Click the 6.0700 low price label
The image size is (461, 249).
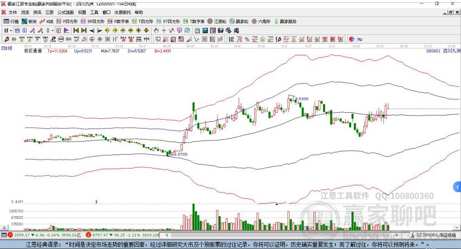[181, 154]
